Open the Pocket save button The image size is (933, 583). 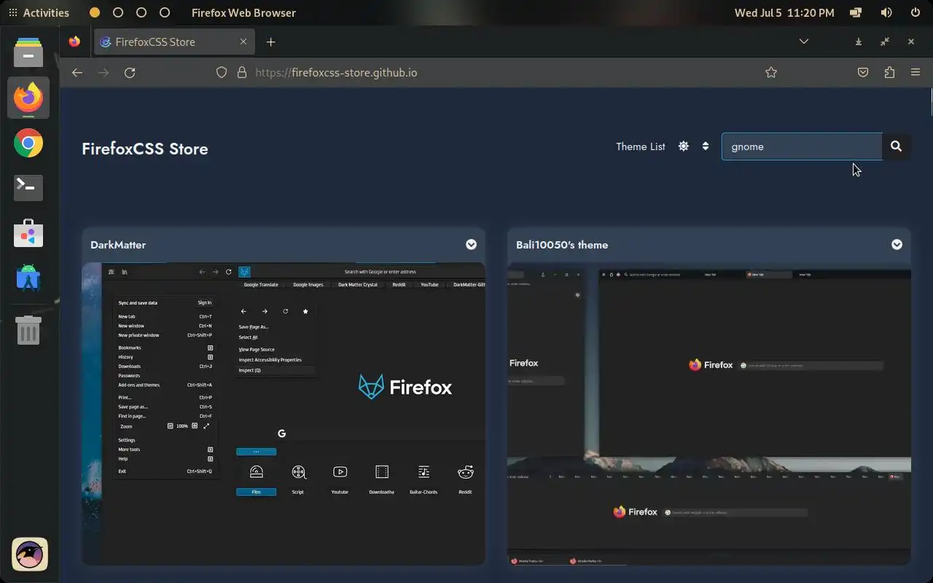tap(863, 72)
